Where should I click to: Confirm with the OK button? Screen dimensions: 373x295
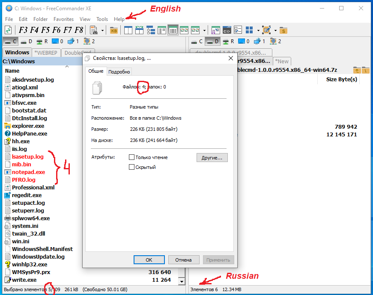(149, 260)
